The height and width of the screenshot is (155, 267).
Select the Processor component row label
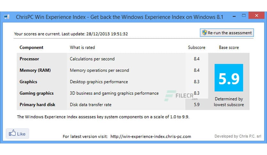[29, 59]
